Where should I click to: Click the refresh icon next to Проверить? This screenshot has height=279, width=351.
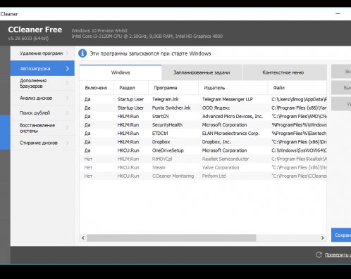(x=319, y=254)
